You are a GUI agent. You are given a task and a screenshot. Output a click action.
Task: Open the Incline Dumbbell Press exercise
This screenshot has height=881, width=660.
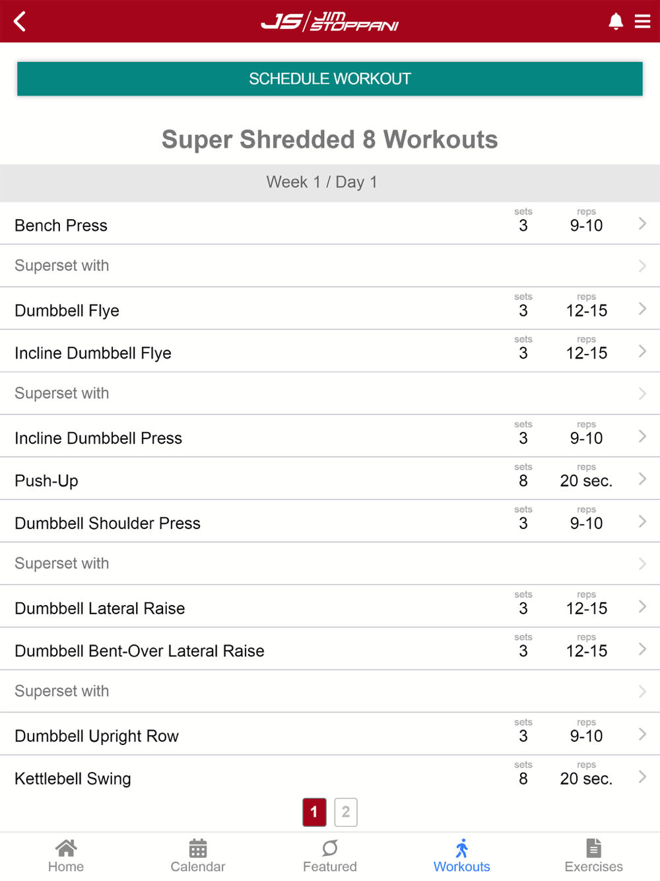click(x=330, y=436)
